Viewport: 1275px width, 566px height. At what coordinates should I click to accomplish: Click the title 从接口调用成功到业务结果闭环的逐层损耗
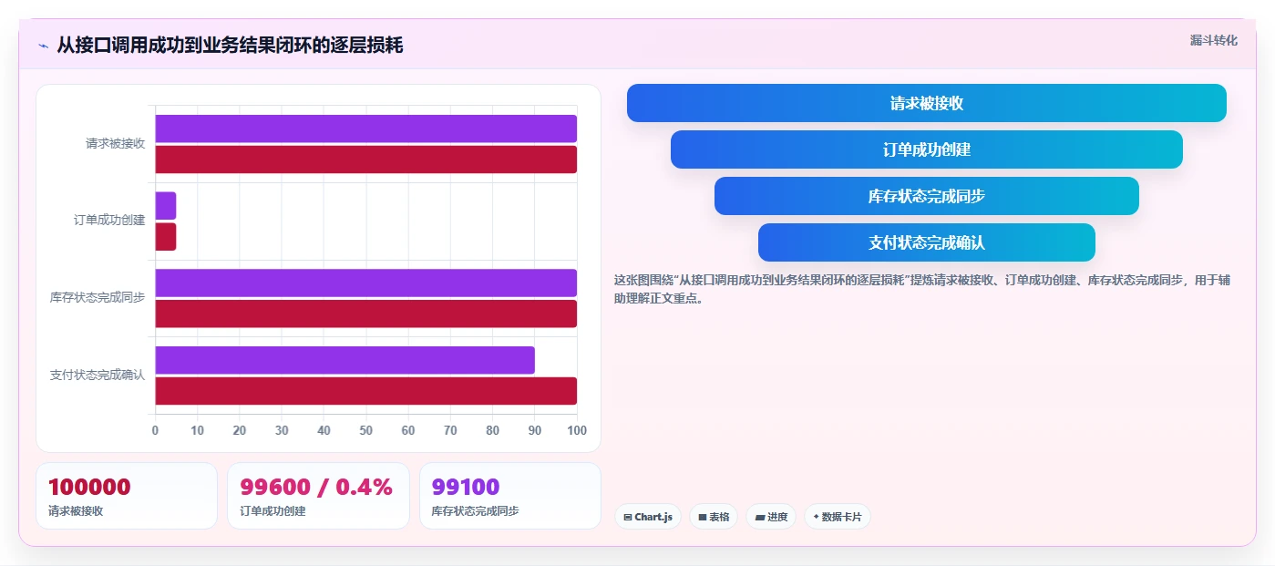pos(230,46)
